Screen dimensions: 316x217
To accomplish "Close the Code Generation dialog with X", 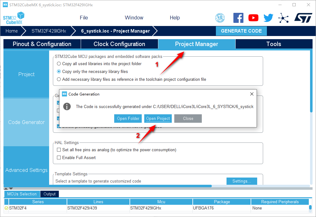I will [x=252, y=94].
